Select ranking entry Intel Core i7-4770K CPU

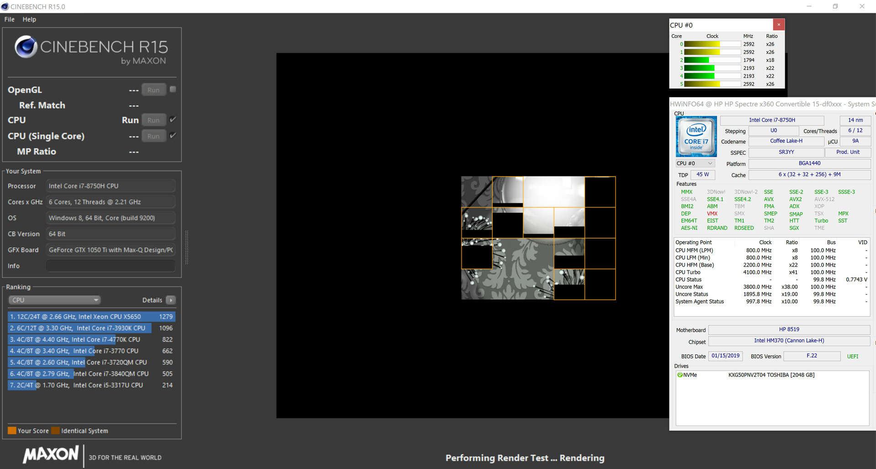point(91,339)
